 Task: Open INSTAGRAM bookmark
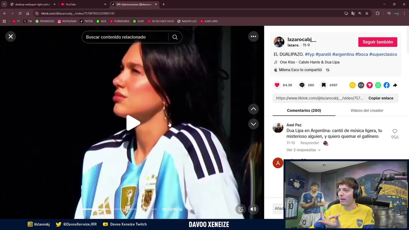tap(67, 21)
